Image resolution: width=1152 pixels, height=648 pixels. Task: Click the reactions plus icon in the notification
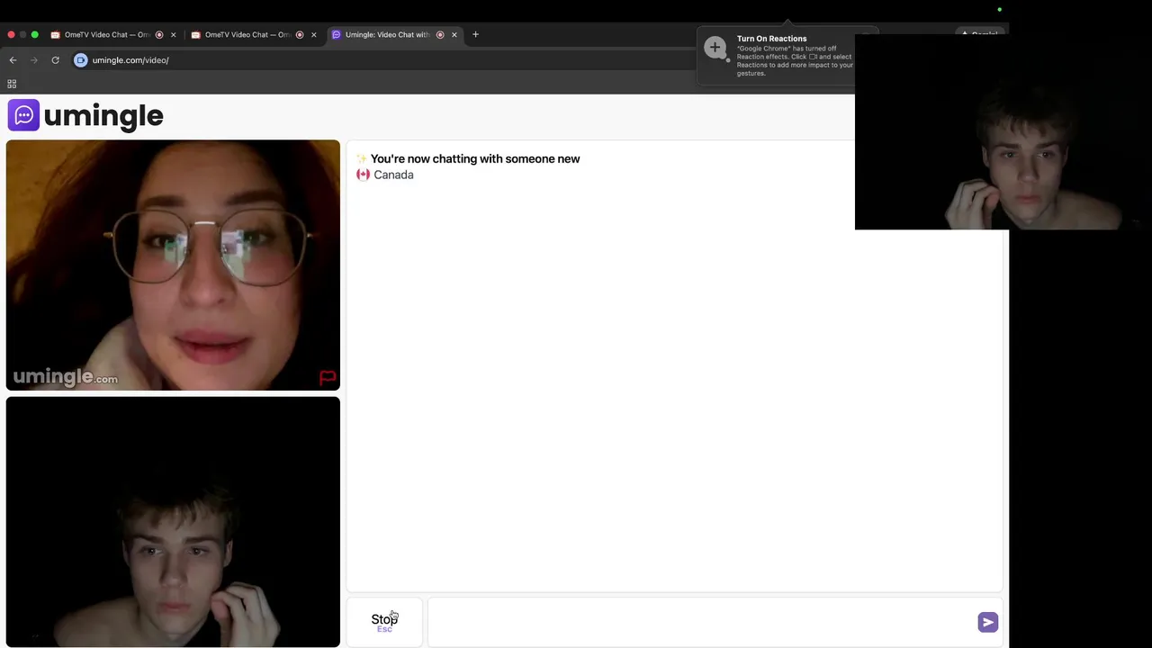(x=715, y=48)
